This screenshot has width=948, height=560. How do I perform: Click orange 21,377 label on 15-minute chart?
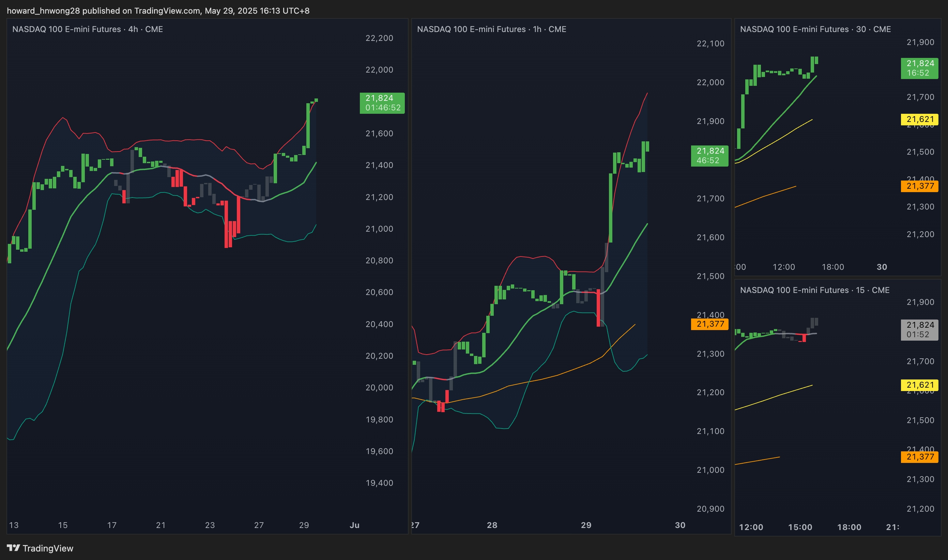tap(919, 456)
